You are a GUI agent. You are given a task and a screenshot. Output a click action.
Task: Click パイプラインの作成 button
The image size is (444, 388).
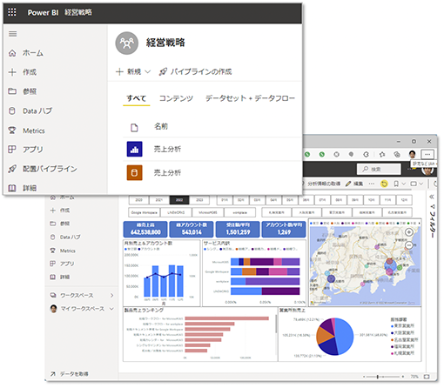click(195, 71)
